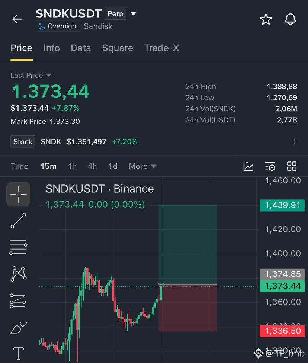Open price alert bell icon
Screen dimensions: 308x363
(x=290, y=19)
